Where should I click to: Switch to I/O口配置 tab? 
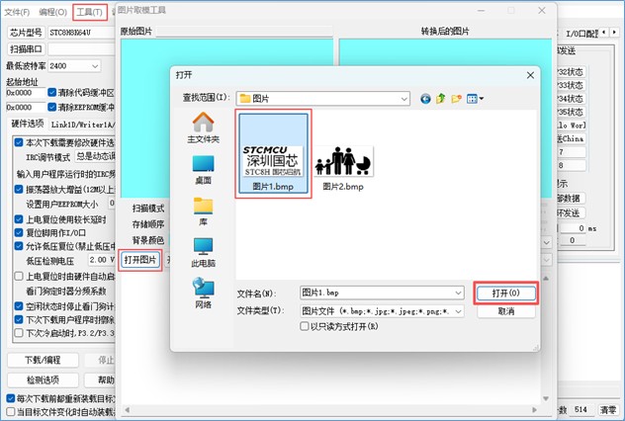[x=581, y=34]
